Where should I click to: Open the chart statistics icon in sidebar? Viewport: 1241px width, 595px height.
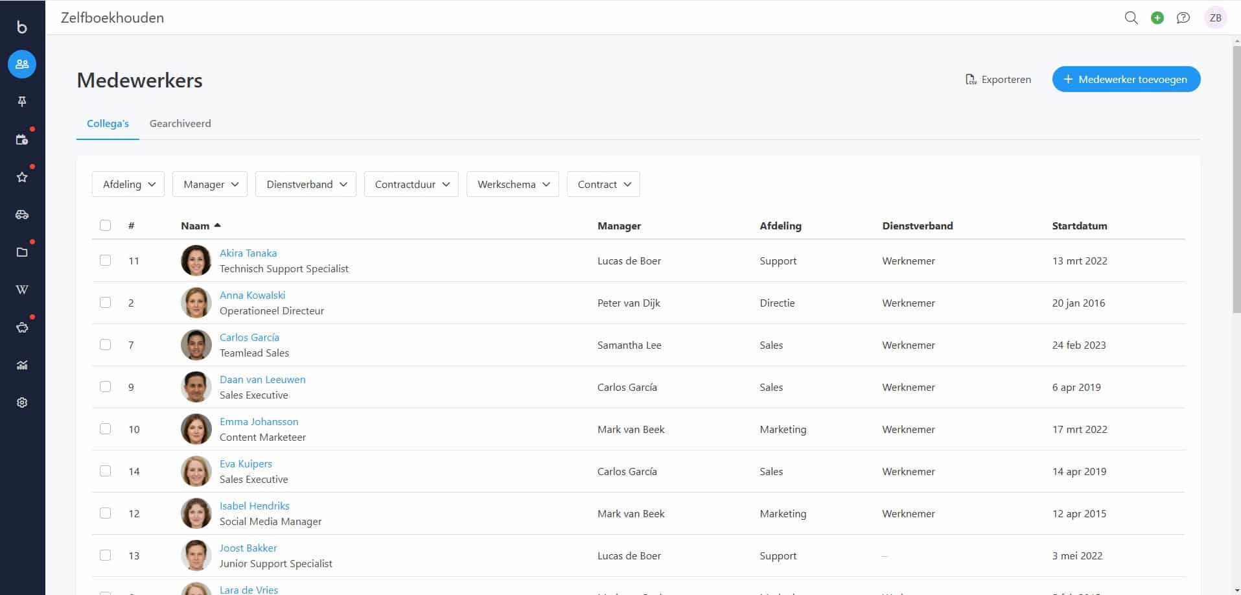[x=22, y=365]
